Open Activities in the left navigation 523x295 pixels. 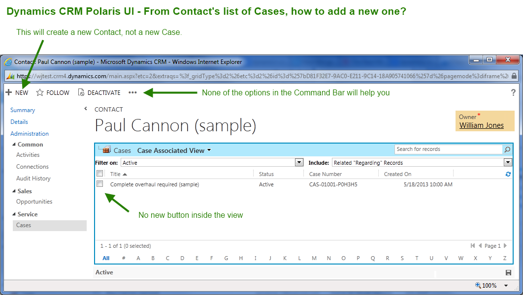28,155
